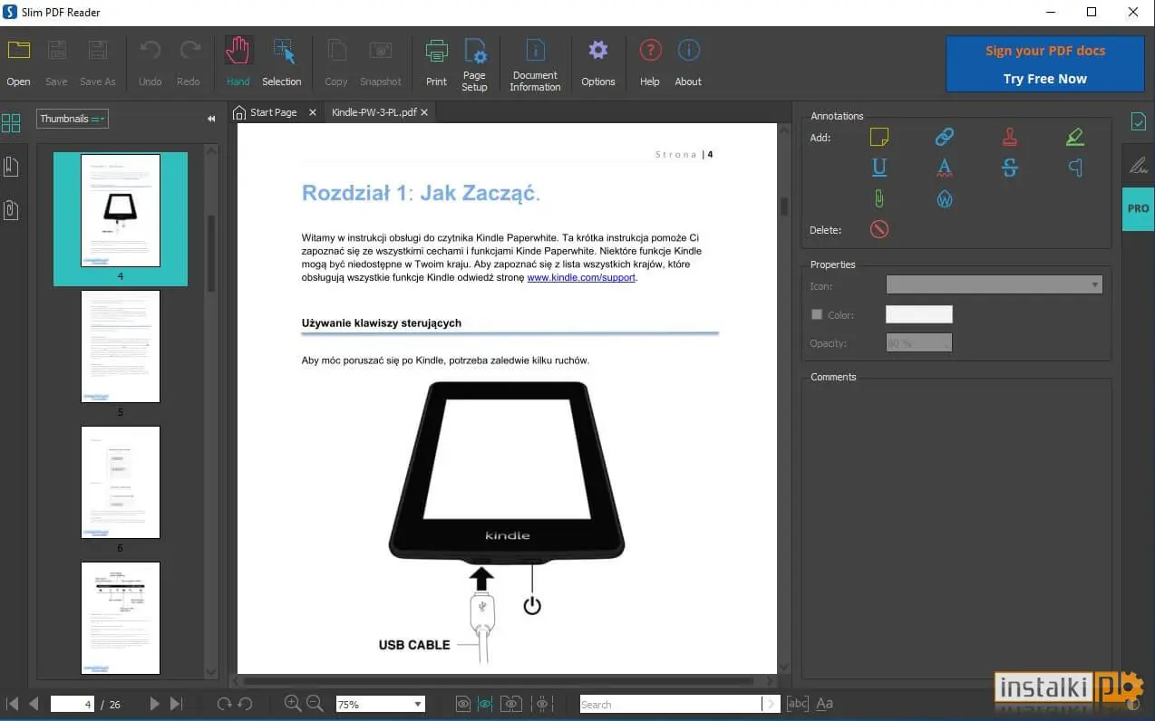This screenshot has width=1155, height=721.
Task: Click the Search input field
Action: click(671, 704)
